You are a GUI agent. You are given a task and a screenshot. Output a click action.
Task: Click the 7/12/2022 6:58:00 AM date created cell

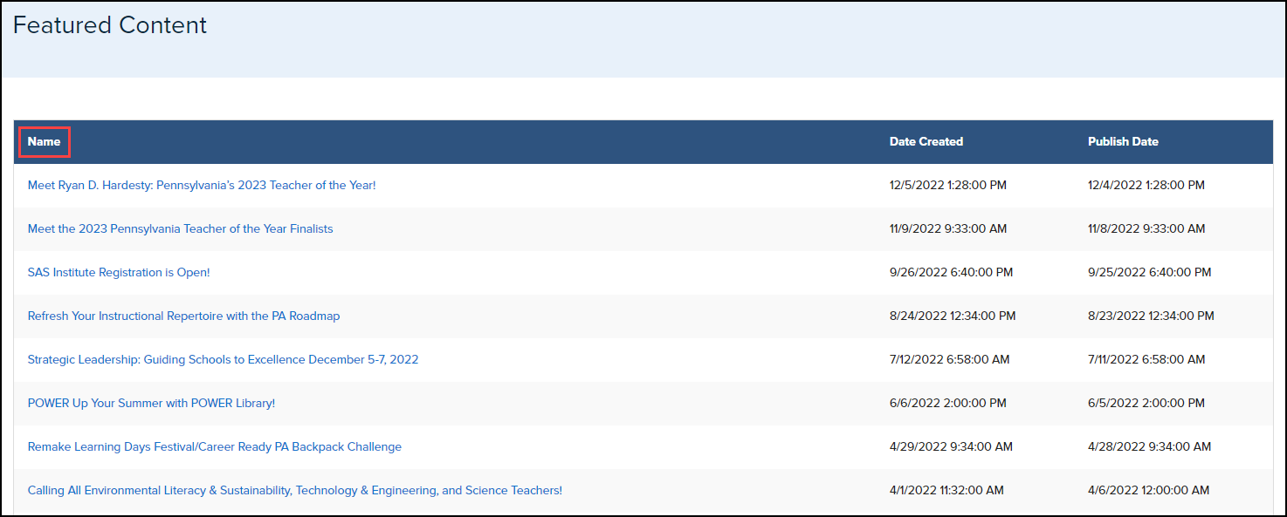click(x=949, y=359)
